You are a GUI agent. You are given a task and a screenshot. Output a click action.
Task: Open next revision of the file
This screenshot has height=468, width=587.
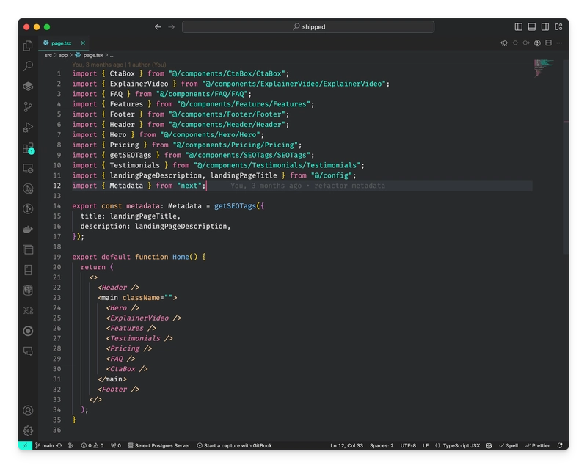click(526, 43)
